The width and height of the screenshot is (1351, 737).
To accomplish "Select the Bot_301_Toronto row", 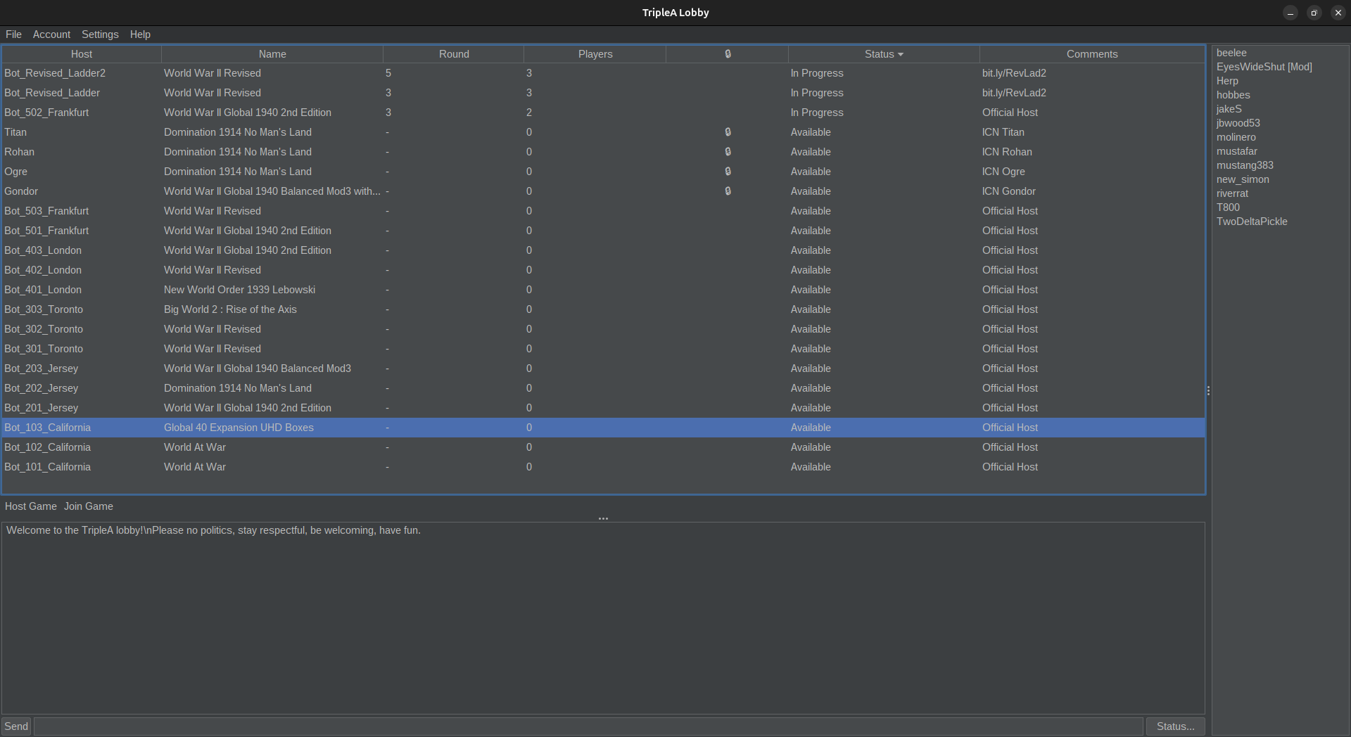I will tap(603, 349).
